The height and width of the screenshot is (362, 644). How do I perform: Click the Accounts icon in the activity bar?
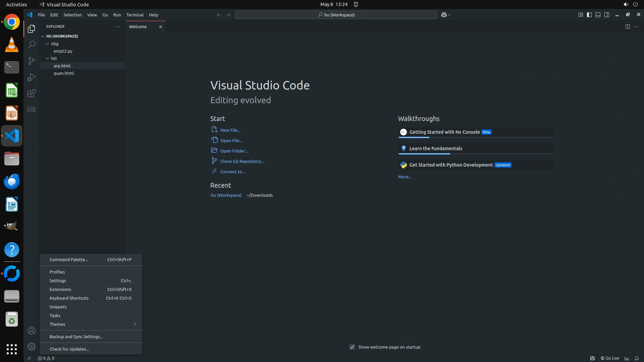(31, 330)
